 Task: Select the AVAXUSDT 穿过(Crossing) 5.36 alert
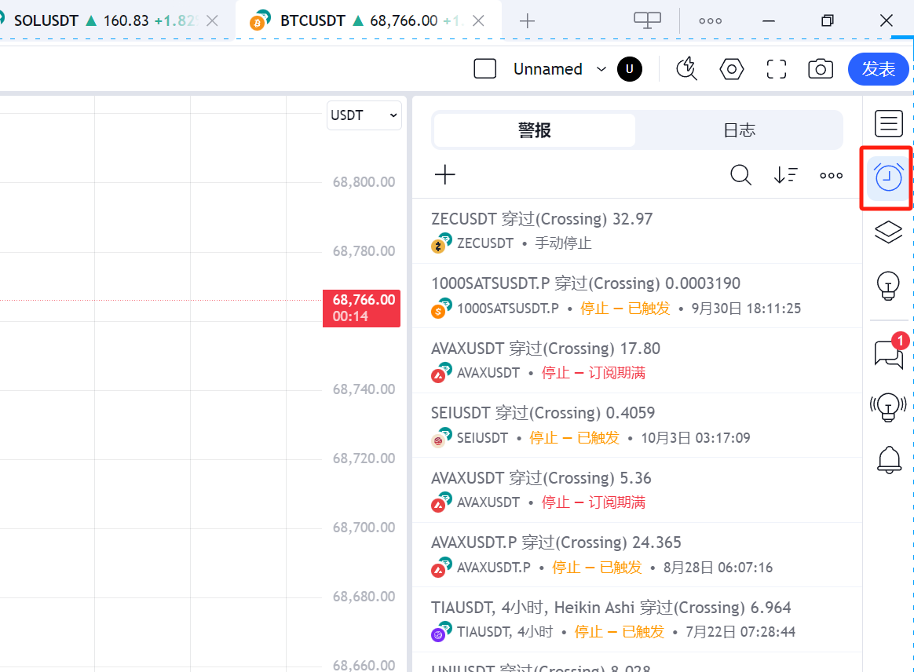pos(637,490)
